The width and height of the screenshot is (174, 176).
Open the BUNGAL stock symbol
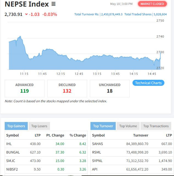tap(13, 152)
